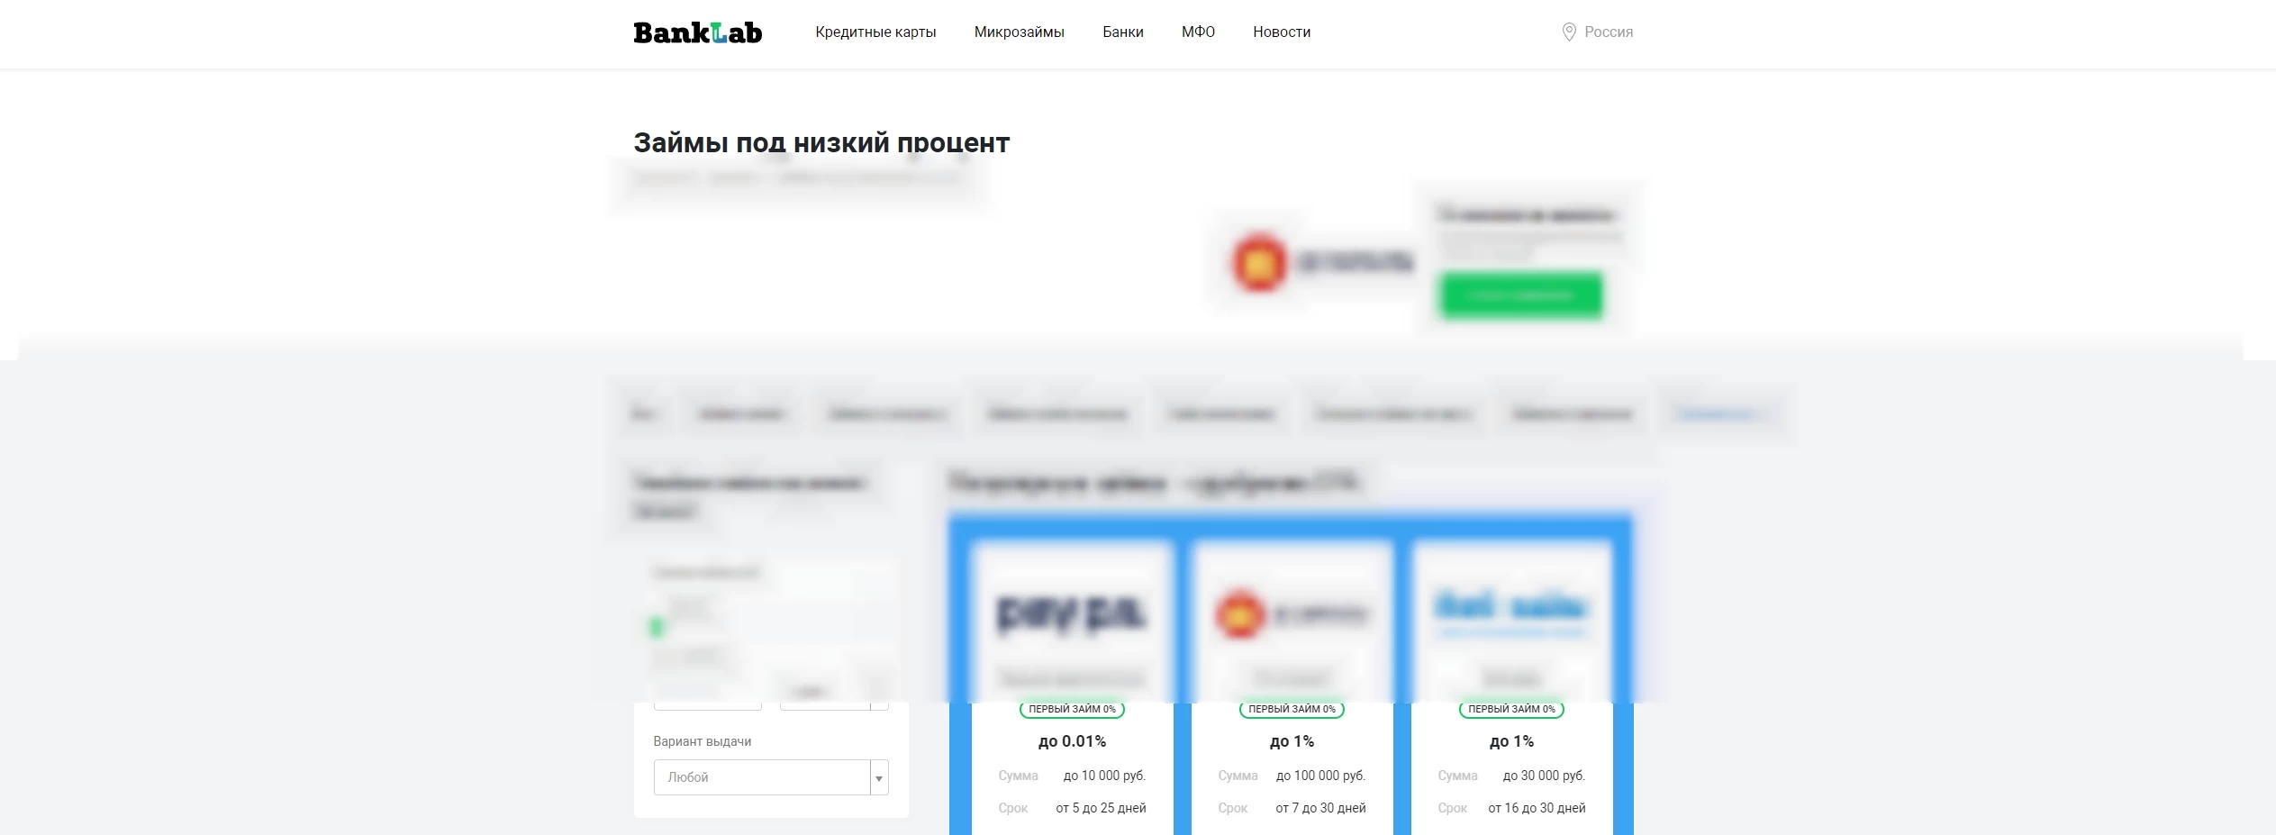
Task: Select the МФО navigation item
Action: point(1198,32)
